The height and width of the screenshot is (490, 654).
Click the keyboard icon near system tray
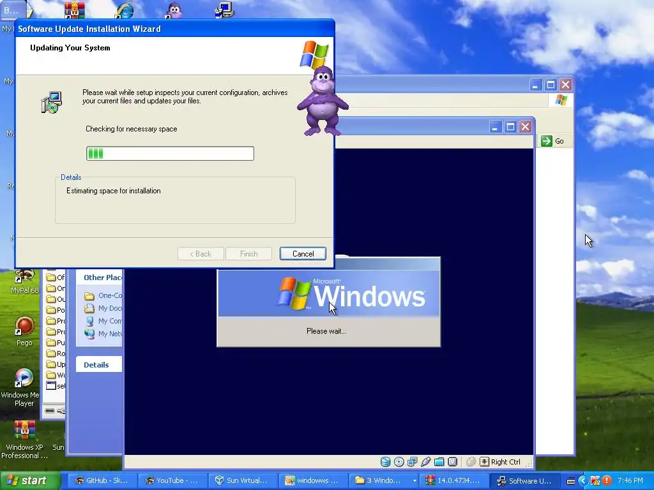[x=571, y=481]
